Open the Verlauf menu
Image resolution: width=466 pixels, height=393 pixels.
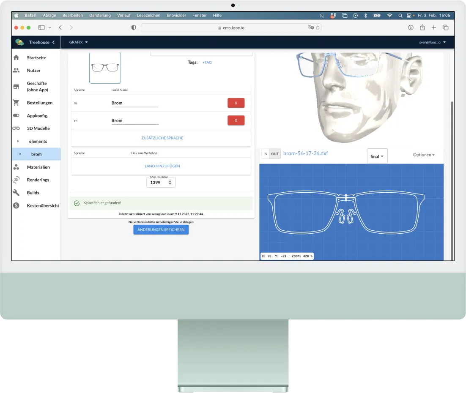(x=123, y=16)
